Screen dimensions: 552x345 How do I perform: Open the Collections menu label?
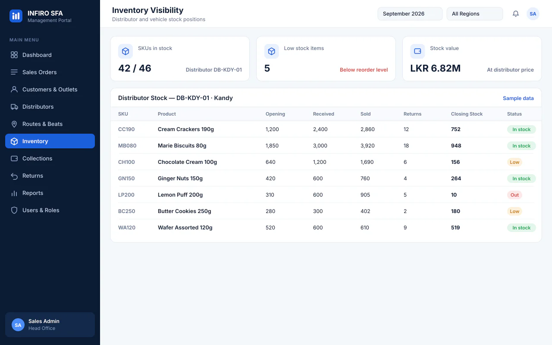click(38, 158)
